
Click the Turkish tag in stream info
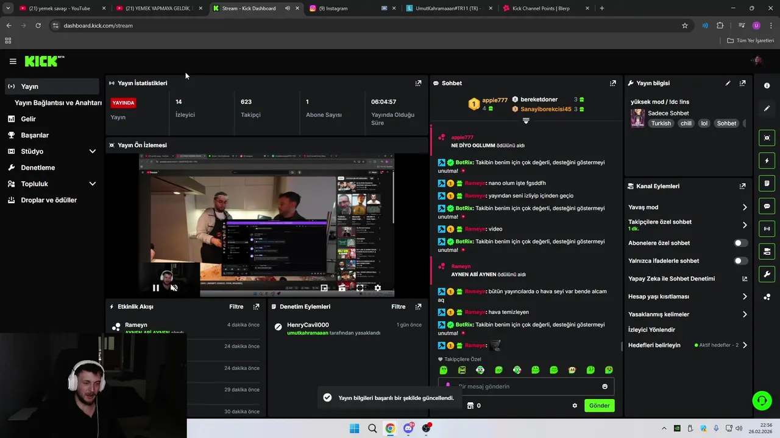click(x=661, y=123)
